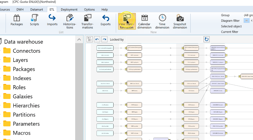The width and height of the screenshot is (253, 140).
Task: Select STG.Territories node in diagram
Action: pos(191,133)
